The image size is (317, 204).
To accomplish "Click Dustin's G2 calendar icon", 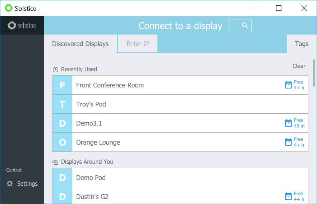I will 288,196.
